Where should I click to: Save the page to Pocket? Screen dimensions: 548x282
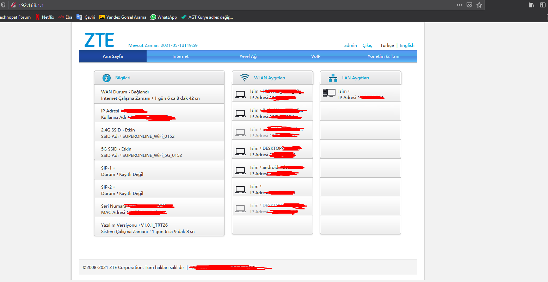point(469,5)
